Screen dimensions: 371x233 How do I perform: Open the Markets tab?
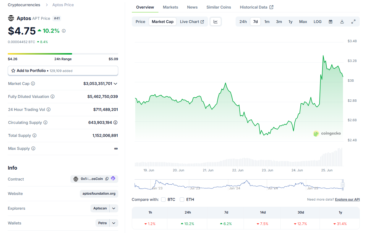point(171,7)
